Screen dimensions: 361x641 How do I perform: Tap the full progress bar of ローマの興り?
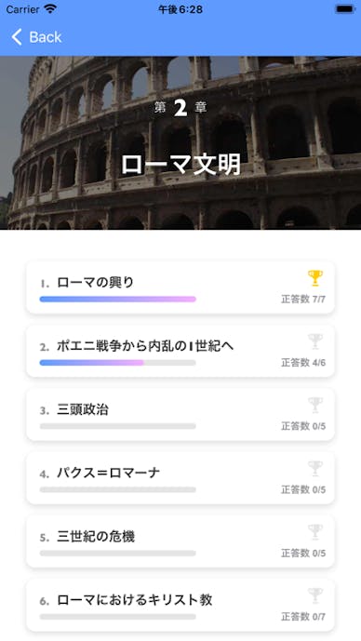118,300
